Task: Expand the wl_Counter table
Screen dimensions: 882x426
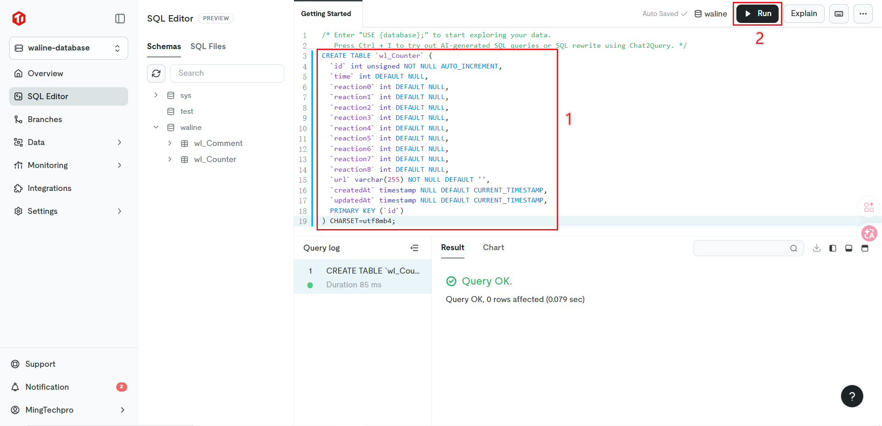Action: 170,159
